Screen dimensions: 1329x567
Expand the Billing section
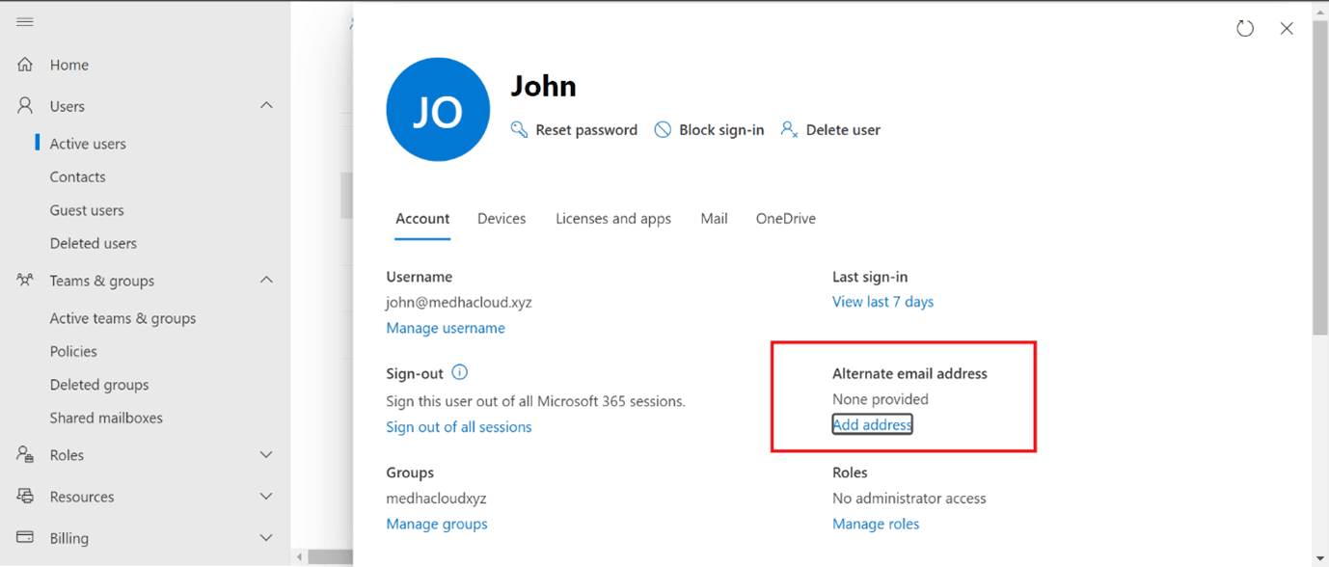click(266, 537)
